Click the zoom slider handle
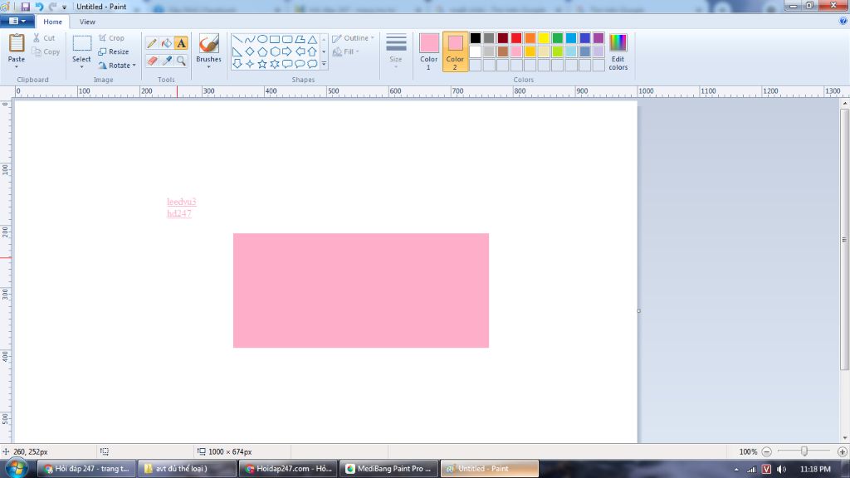This screenshot has height=478, width=850. (804, 451)
